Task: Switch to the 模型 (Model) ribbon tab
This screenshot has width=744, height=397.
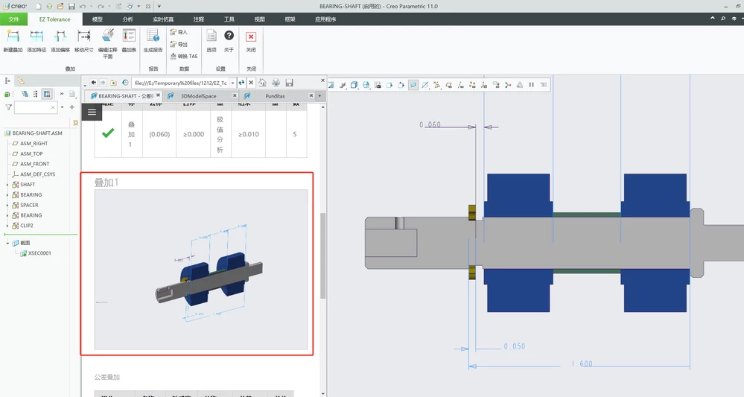Action: [x=98, y=19]
